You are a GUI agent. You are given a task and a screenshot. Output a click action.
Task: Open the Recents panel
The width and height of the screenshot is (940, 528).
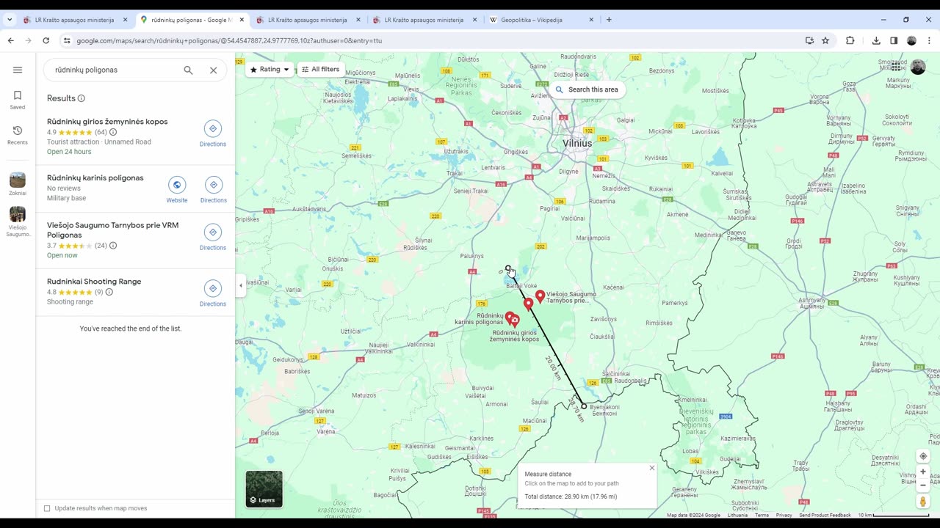(18, 135)
